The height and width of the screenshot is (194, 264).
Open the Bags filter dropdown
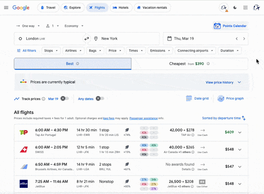point(95,51)
